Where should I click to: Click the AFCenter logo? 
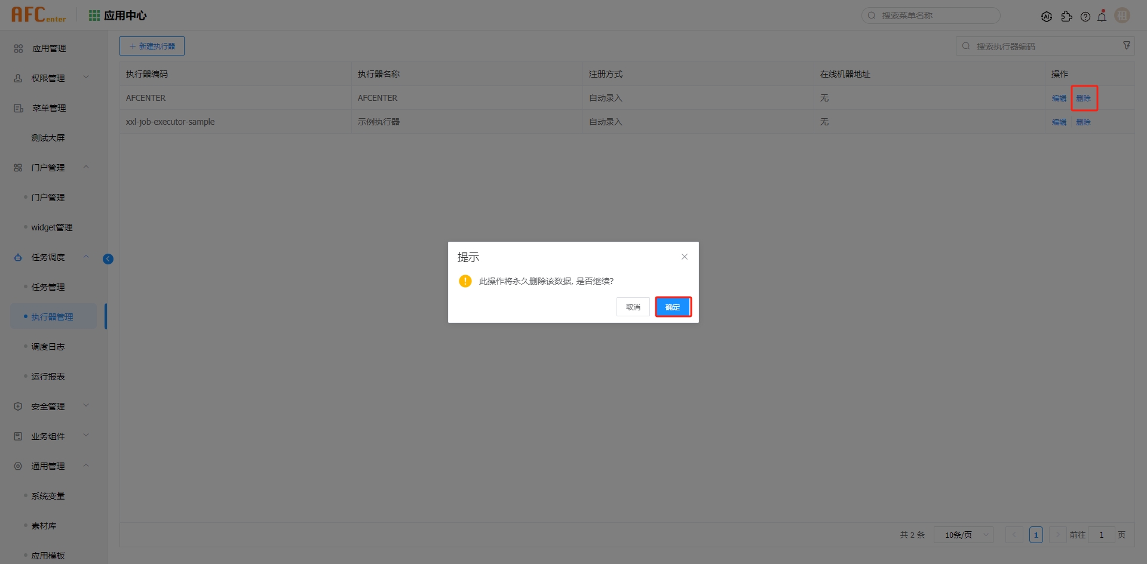[x=38, y=15]
